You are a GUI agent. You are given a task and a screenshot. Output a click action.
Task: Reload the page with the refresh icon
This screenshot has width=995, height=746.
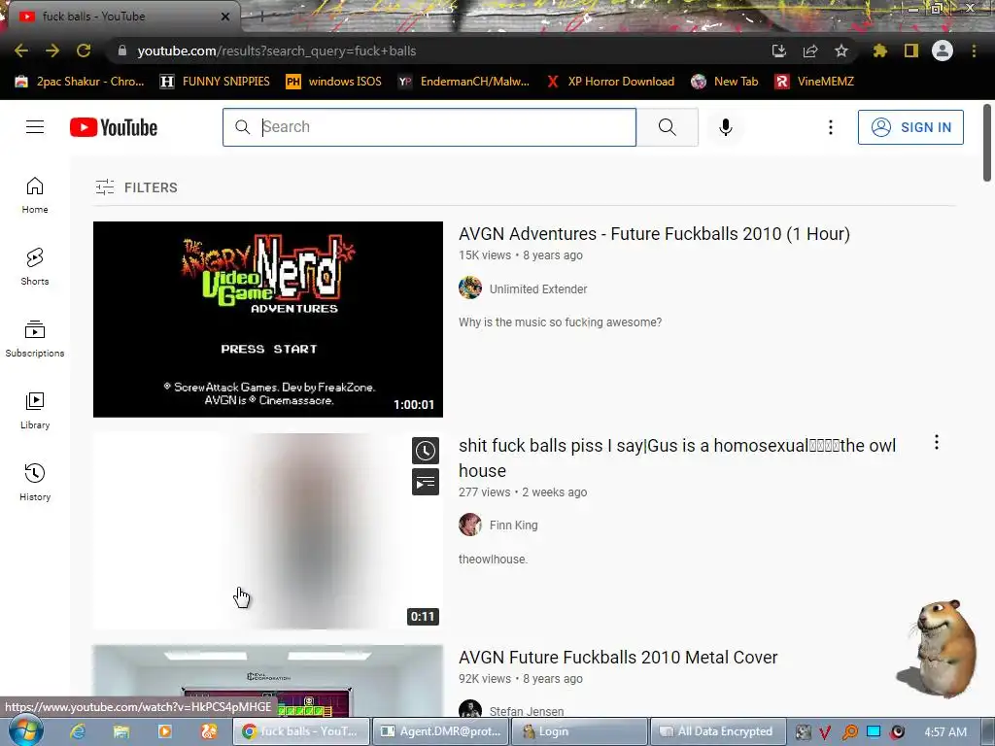84,51
